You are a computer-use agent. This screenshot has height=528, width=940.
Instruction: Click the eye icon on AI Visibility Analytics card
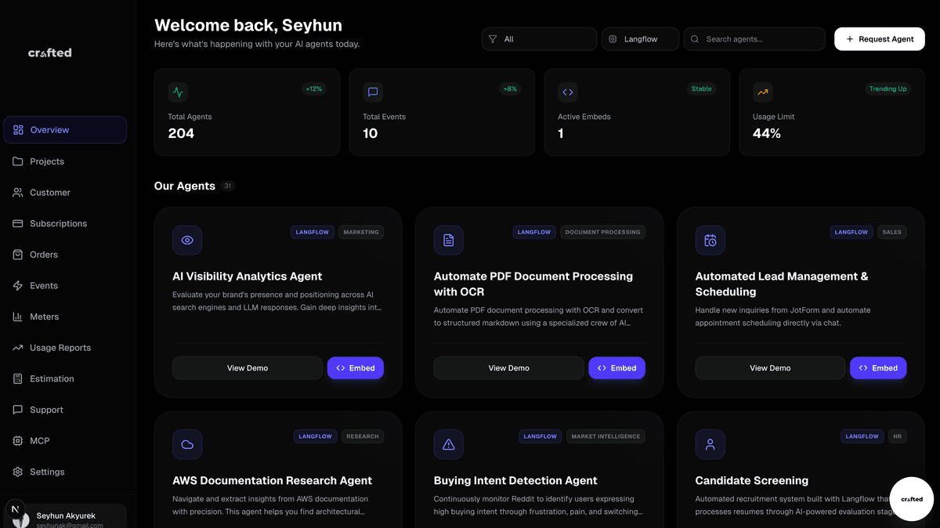(x=187, y=240)
